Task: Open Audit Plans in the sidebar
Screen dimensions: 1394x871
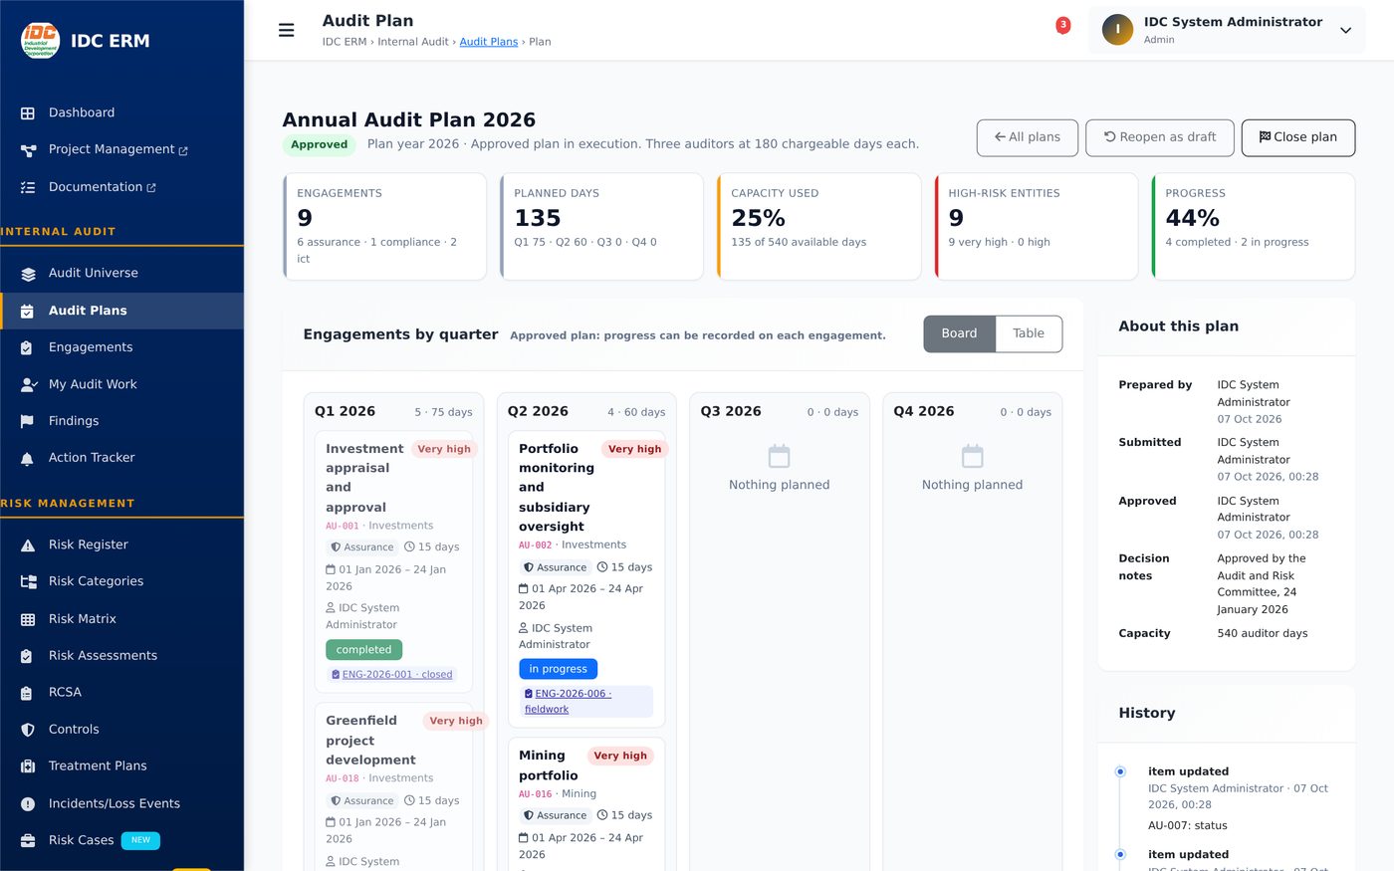Action: (121, 311)
